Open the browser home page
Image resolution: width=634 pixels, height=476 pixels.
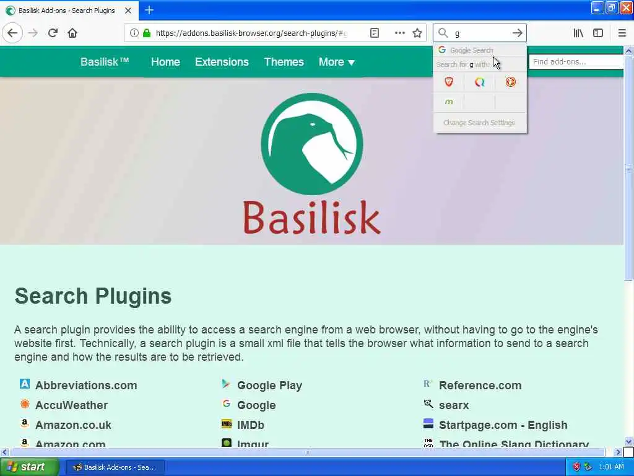pyautogui.click(x=72, y=33)
